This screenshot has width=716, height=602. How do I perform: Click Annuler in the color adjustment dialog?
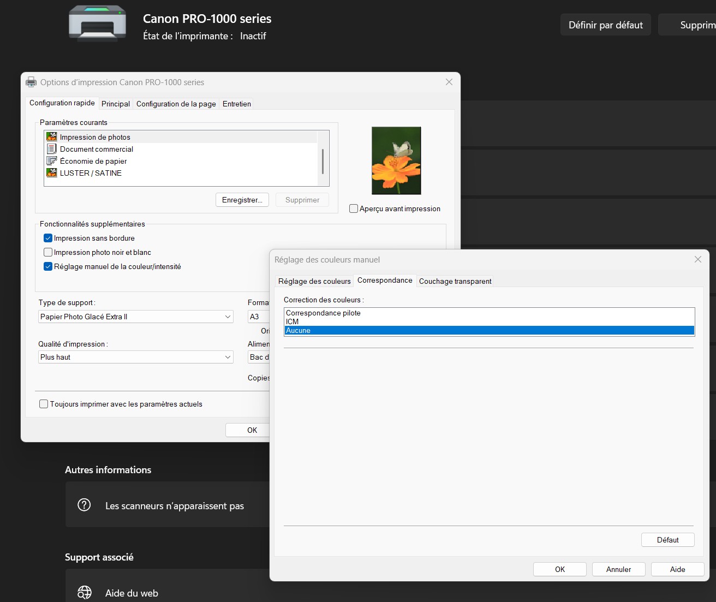pyautogui.click(x=619, y=569)
